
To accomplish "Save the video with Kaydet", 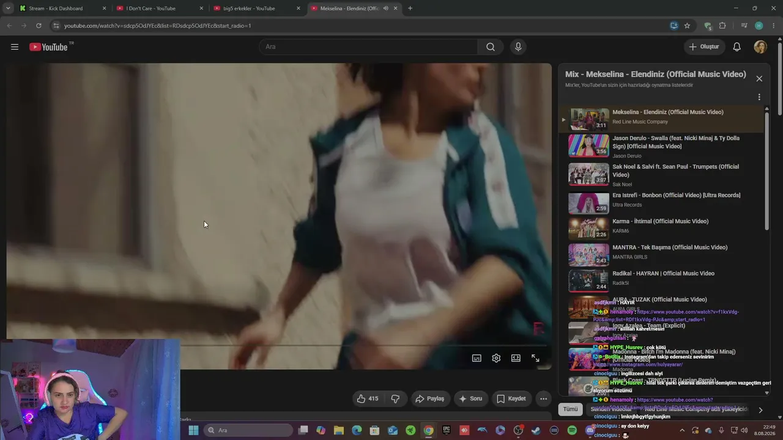I will pyautogui.click(x=511, y=398).
